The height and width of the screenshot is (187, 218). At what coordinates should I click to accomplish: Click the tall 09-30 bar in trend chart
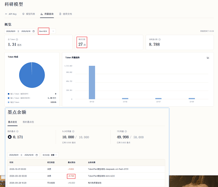pos(92,83)
